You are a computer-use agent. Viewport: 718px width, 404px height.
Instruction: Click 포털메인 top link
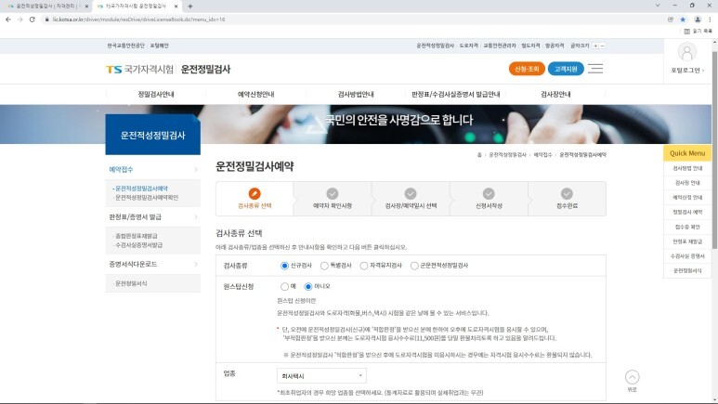pos(160,46)
